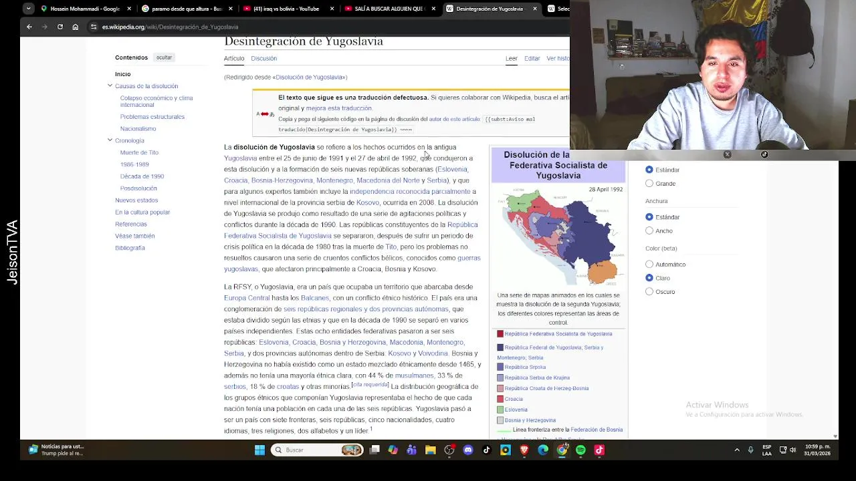The height and width of the screenshot is (481, 856).
Task: Open Spotify from the taskbar
Action: (580, 450)
